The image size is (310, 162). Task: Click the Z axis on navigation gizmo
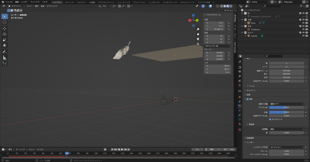(193, 15)
